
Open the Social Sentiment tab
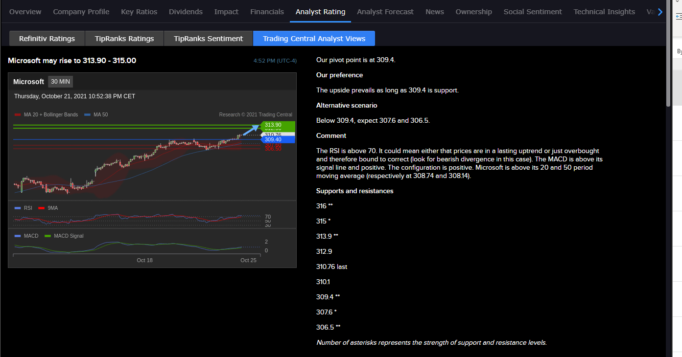[533, 12]
